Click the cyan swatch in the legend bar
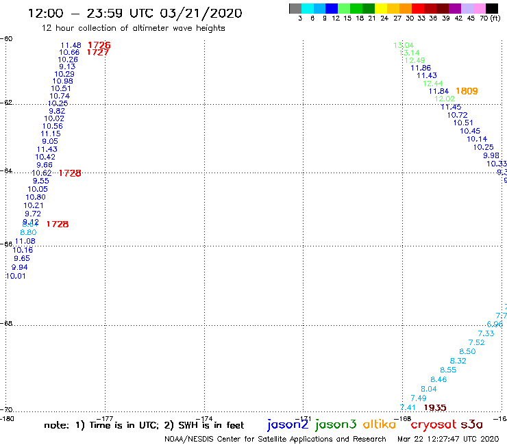The height and width of the screenshot is (445, 507). click(x=308, y=8)
